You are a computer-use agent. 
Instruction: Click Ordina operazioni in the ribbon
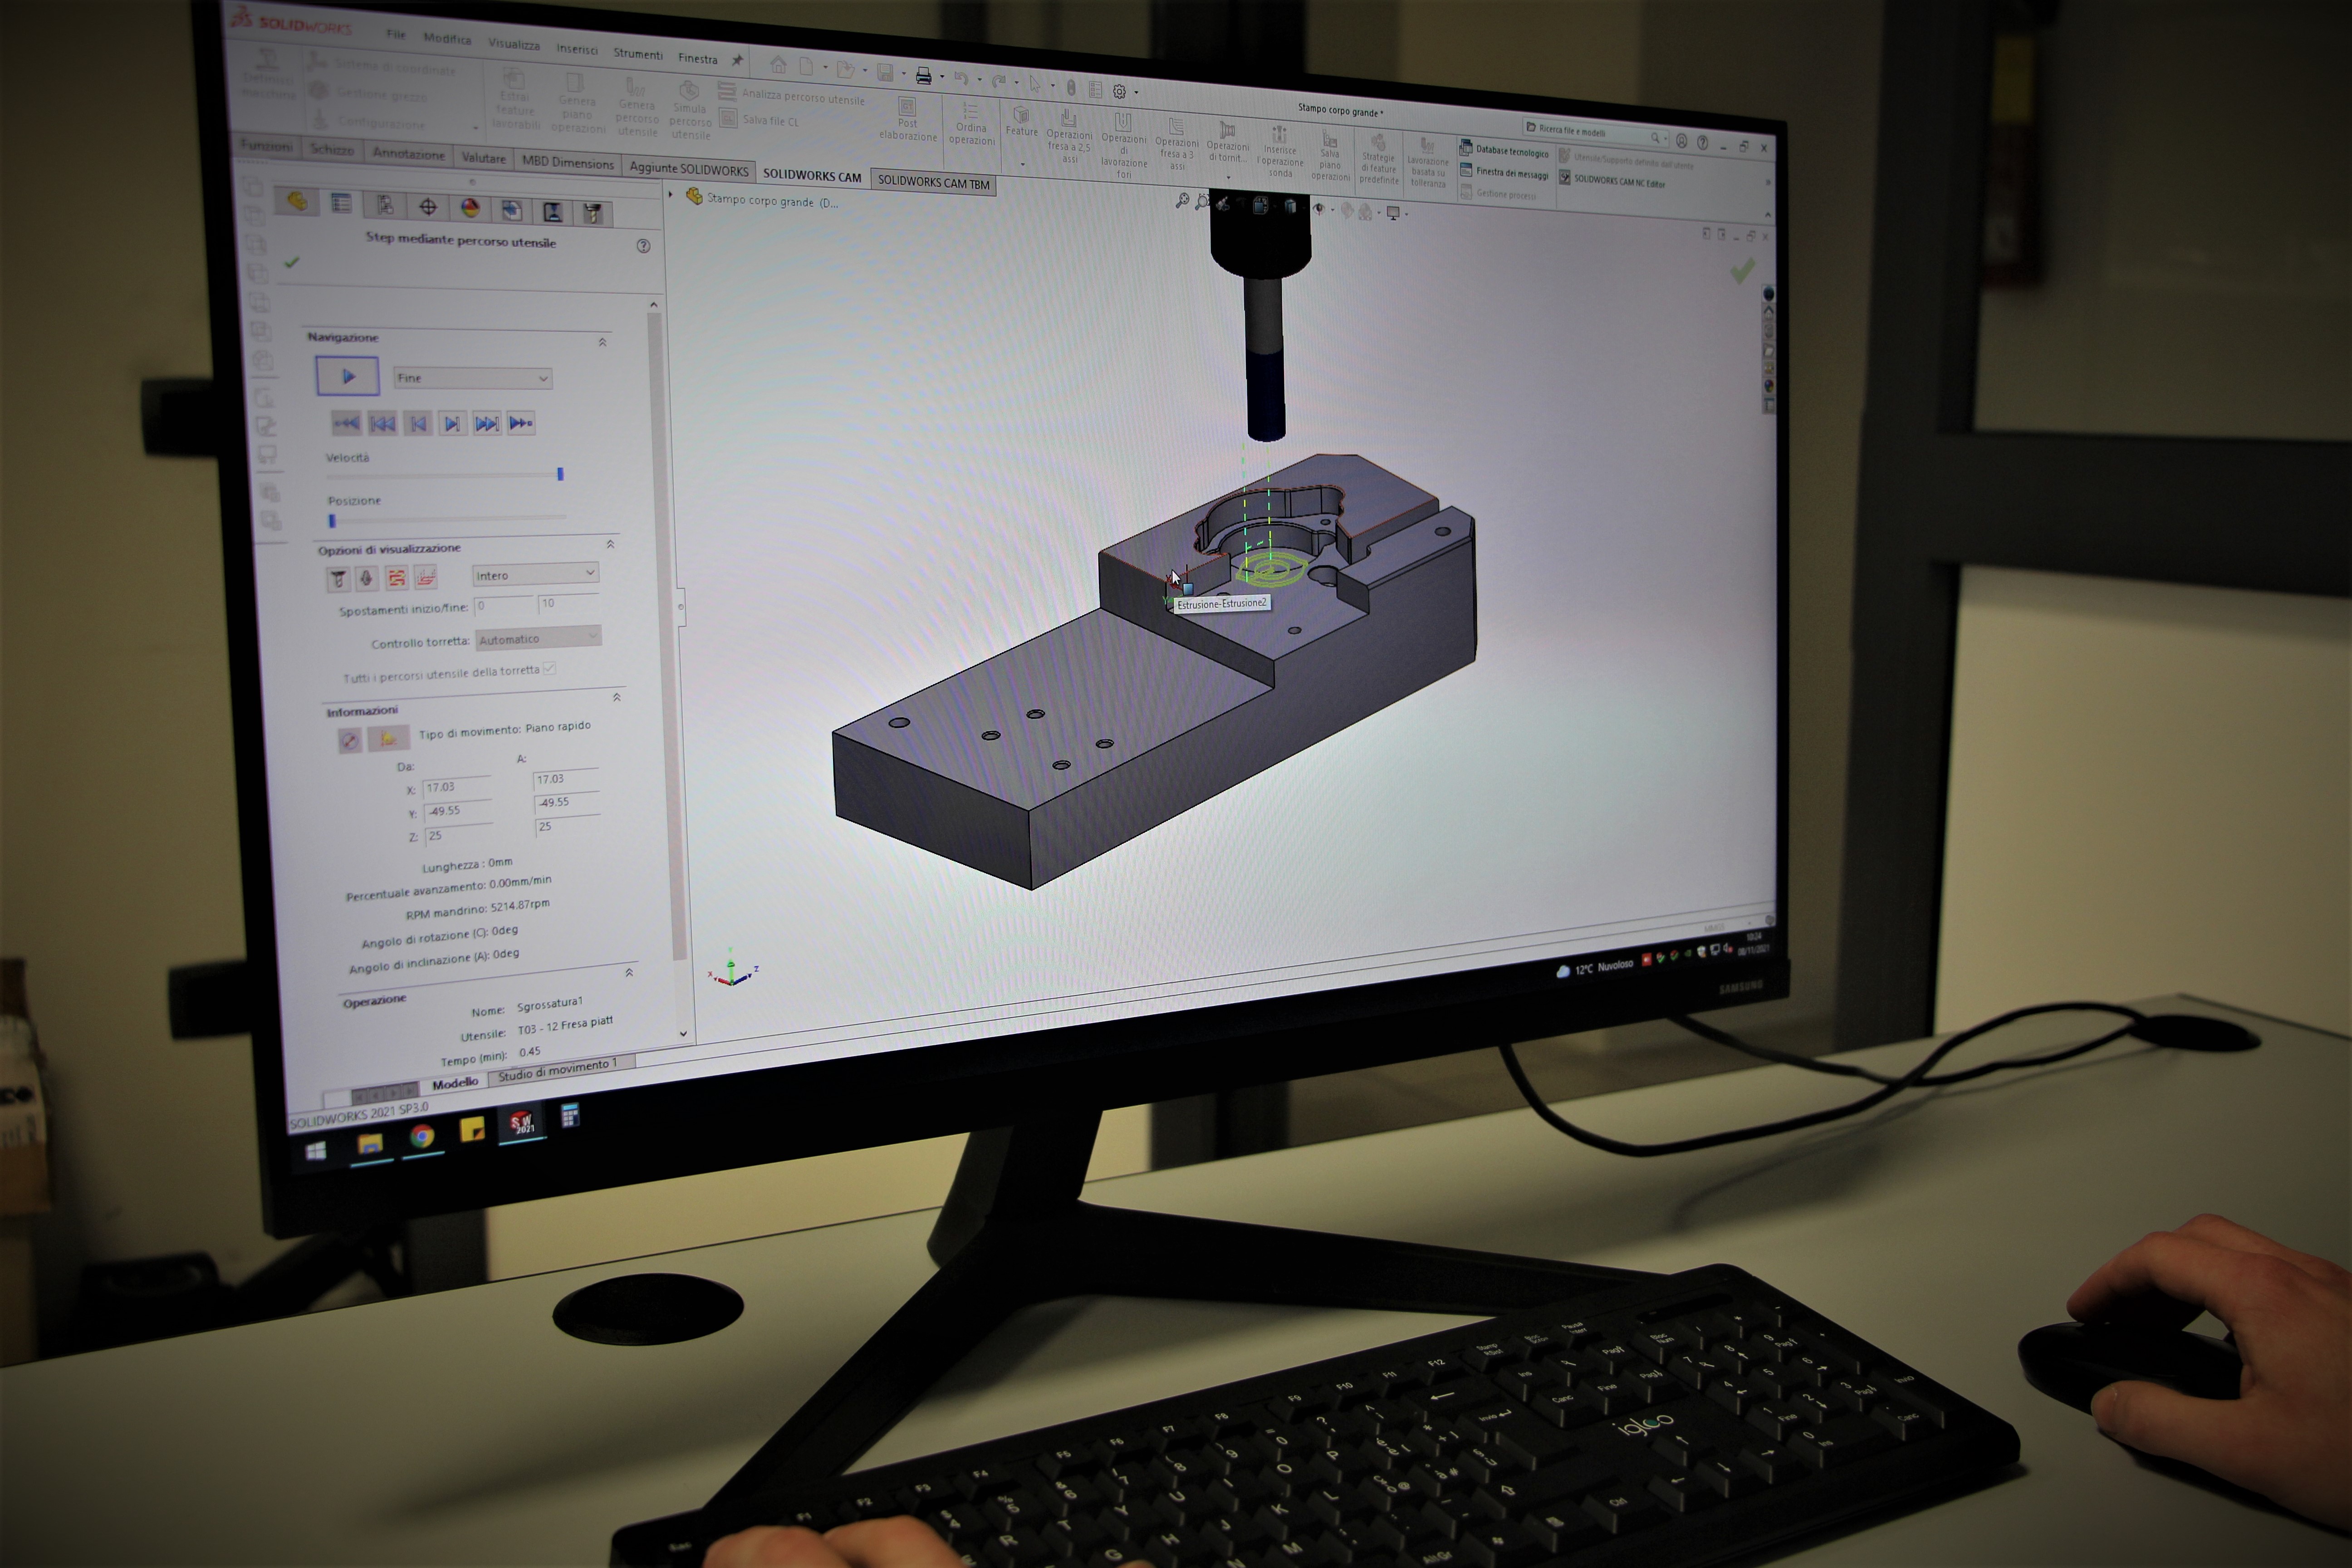pyautogui.click(x=971, y=124)
